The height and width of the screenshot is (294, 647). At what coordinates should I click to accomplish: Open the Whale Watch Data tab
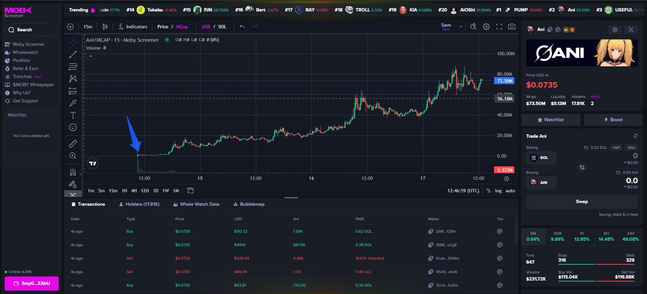(196, 204)
